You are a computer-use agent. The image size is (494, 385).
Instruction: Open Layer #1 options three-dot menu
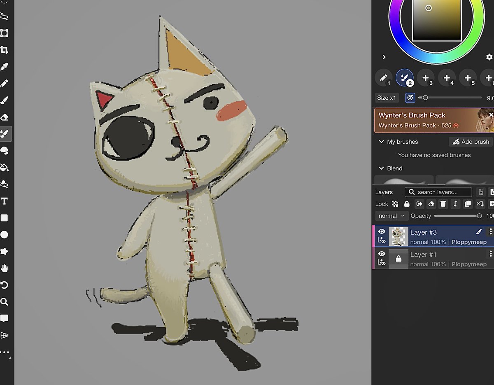click(x=490, y=254)
